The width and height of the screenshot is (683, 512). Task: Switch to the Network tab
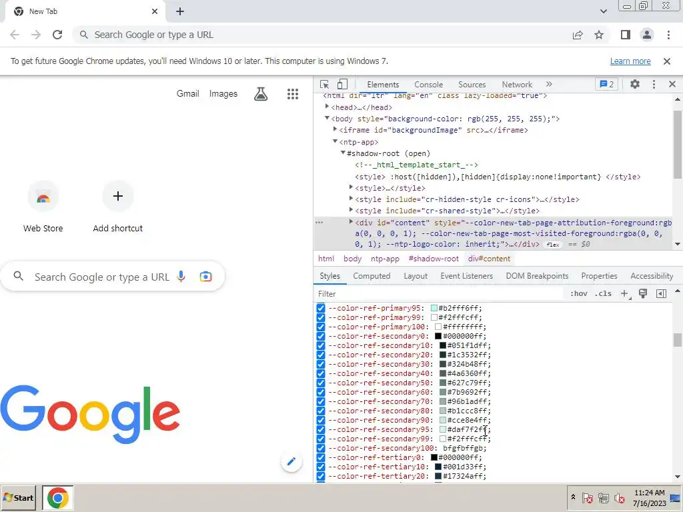coord(517,85)
